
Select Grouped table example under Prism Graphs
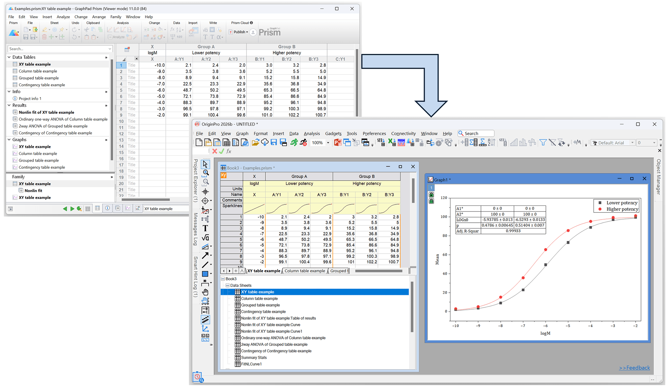(38, 160)
